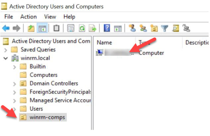Click the blue Back arrow in toolbar
This screenshot has width=210, height=136.
coord(6,28)
